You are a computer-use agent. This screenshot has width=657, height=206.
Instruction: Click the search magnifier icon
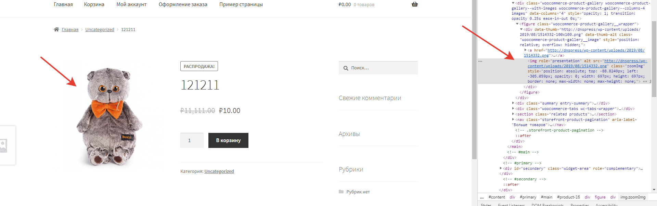point(346,68)
